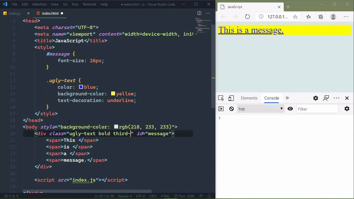Open DevTools settings gear

tap(316, 98)
